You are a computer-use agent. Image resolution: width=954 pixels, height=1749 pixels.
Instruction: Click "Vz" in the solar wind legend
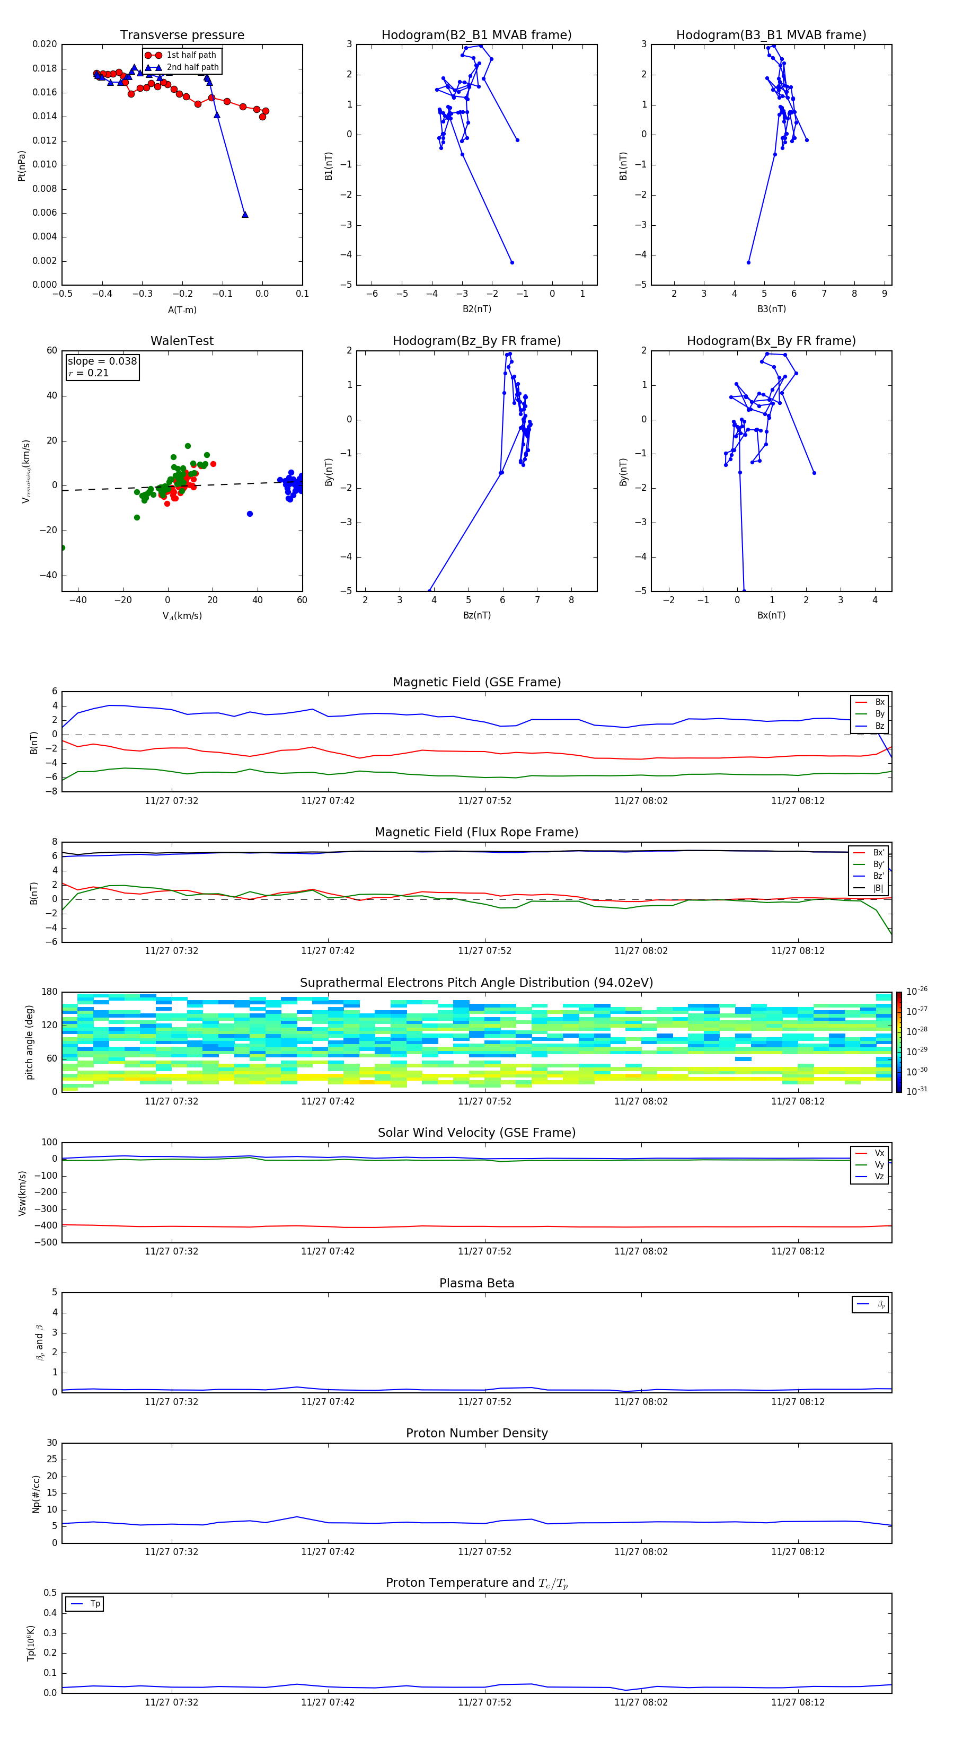click(879, 1177)
